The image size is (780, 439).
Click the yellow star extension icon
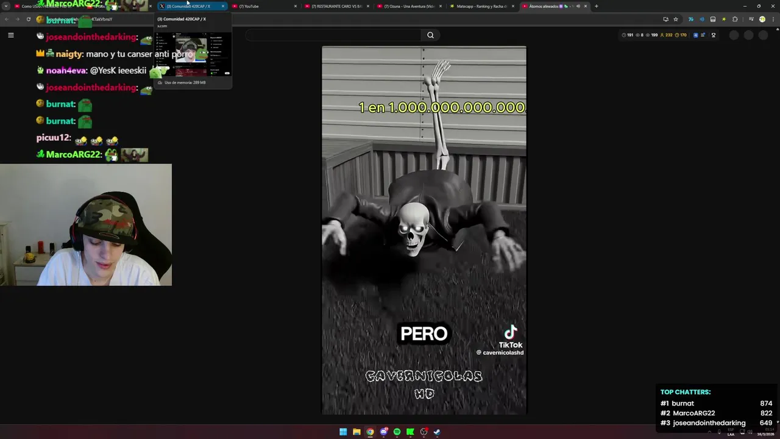click(x=724, y=19)
